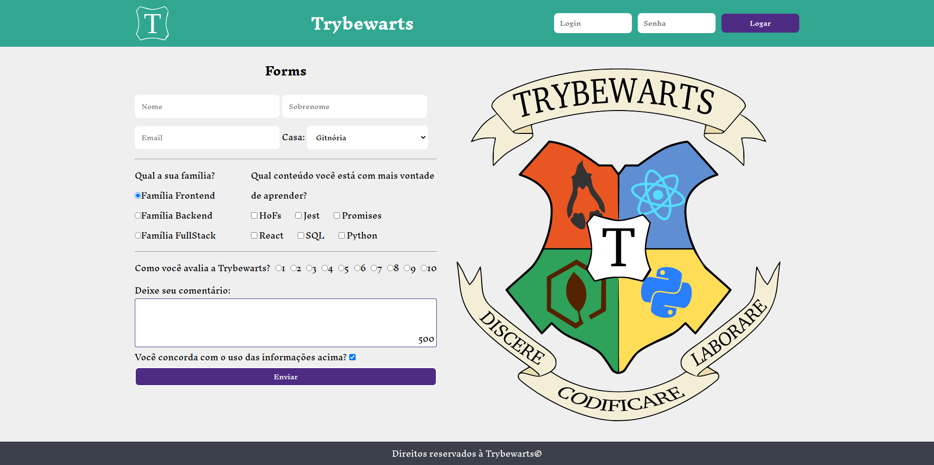Click the Trybewarts T logo in header
Image resolution: width=934 pixels, height=465 pixels.
152,23
